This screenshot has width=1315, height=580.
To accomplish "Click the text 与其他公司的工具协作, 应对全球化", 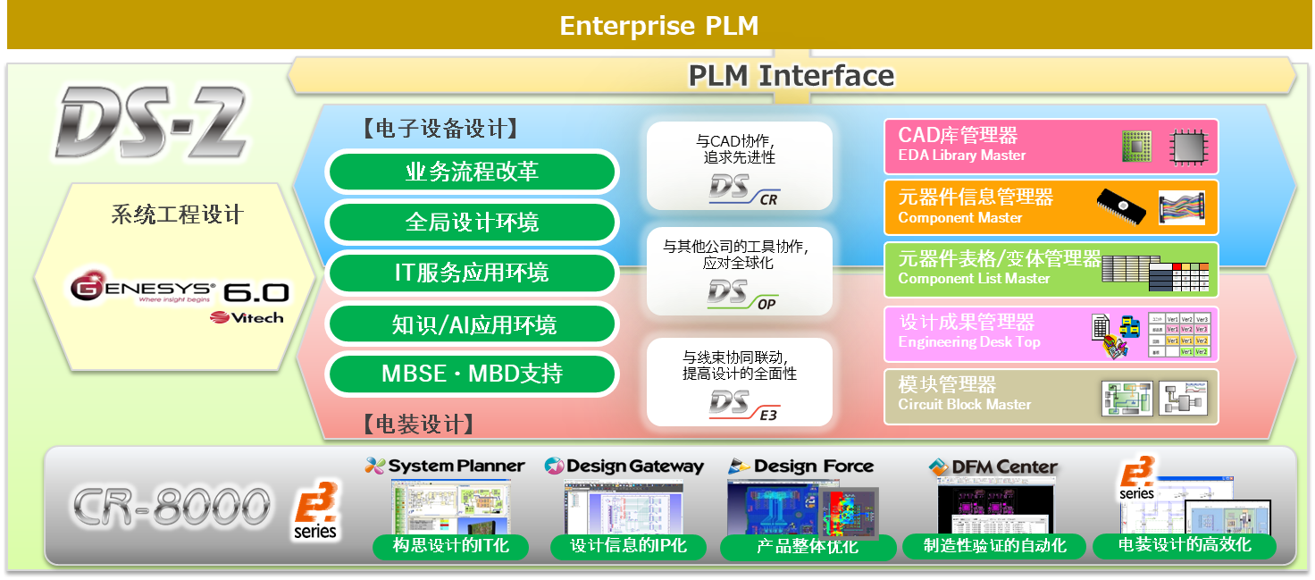I will pyautogui.click(x=735, y=255).
